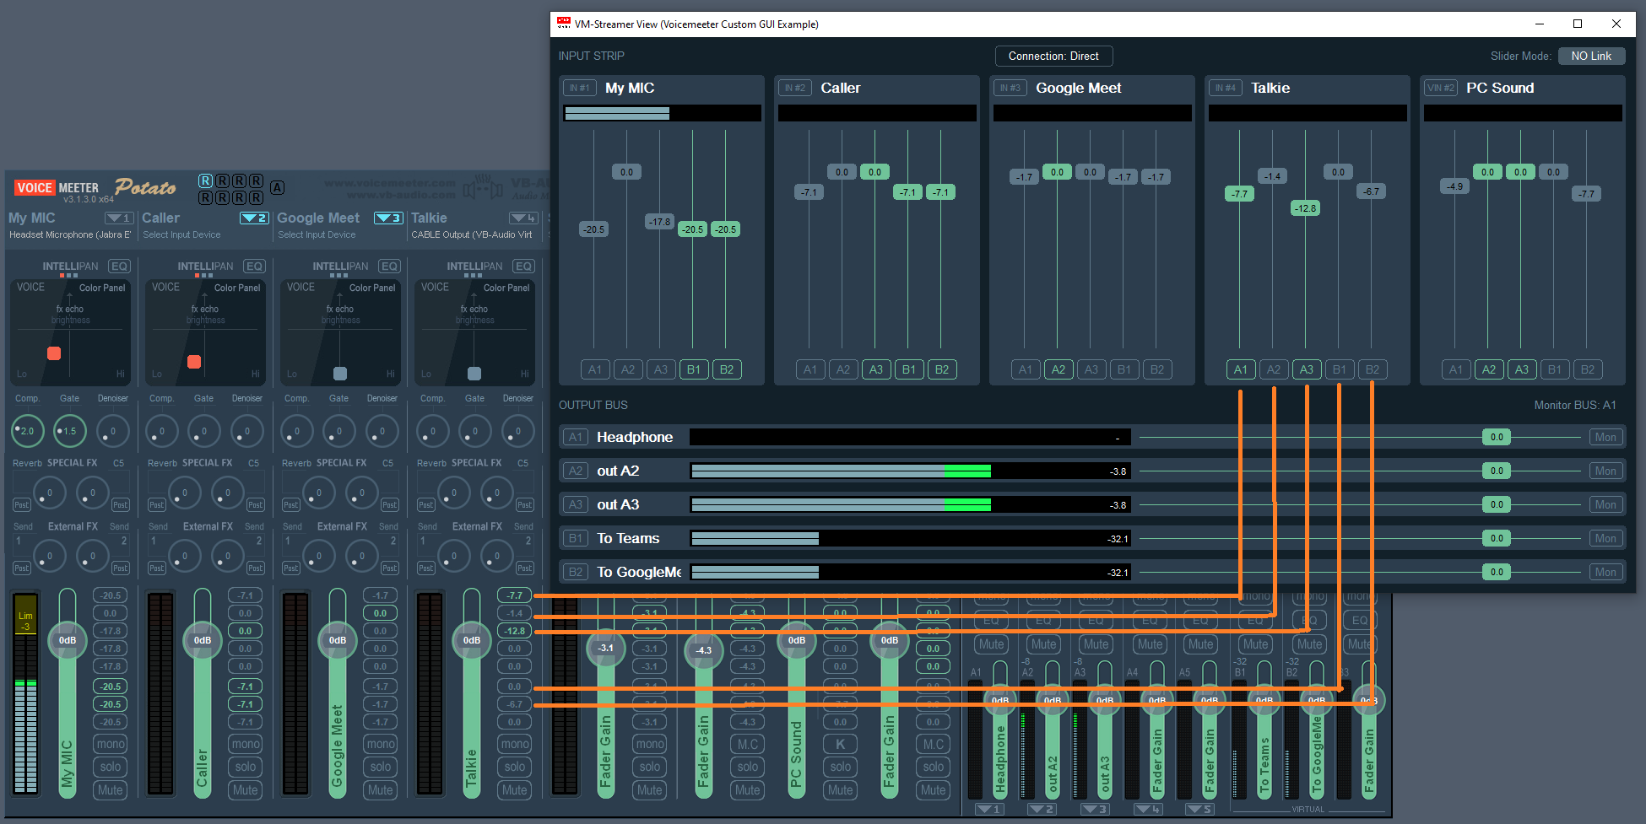Click the -20.5 slider value on My MIC streamer A1
Screen dimensions: 1646x824
tap(594, 229)
